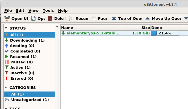Screen dimensions: 188x109
Task: Click the Uncategorized folder icon
Action: [7, 100]
